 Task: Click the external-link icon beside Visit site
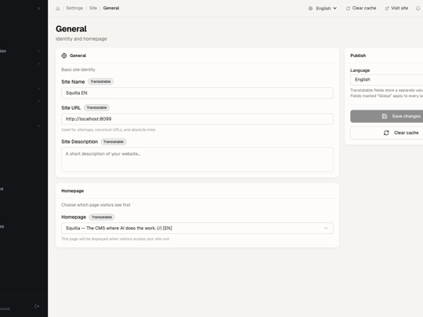point(387,9)
